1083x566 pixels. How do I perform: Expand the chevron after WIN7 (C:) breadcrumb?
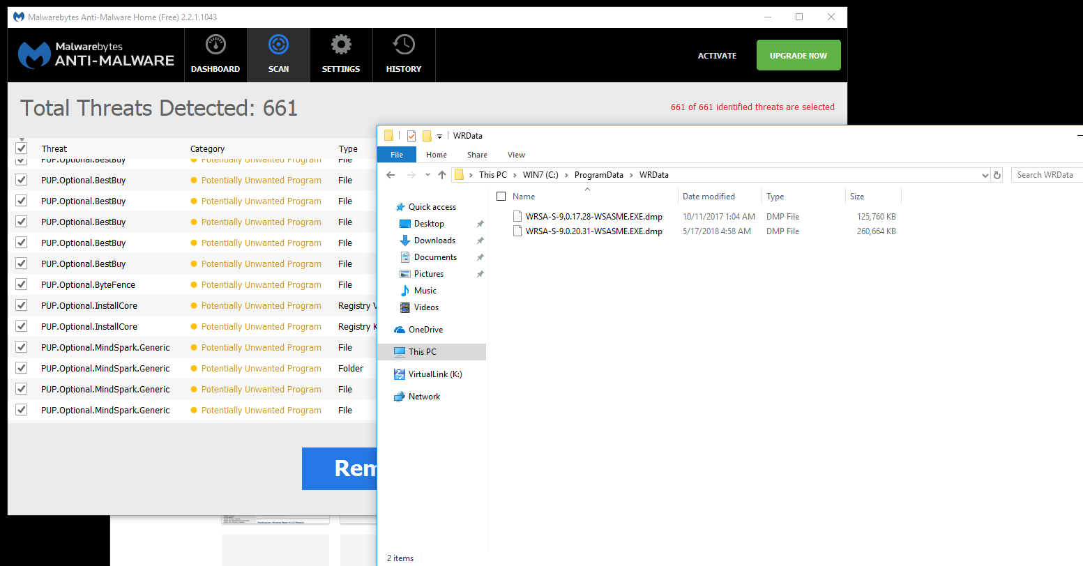click(566, 175)
